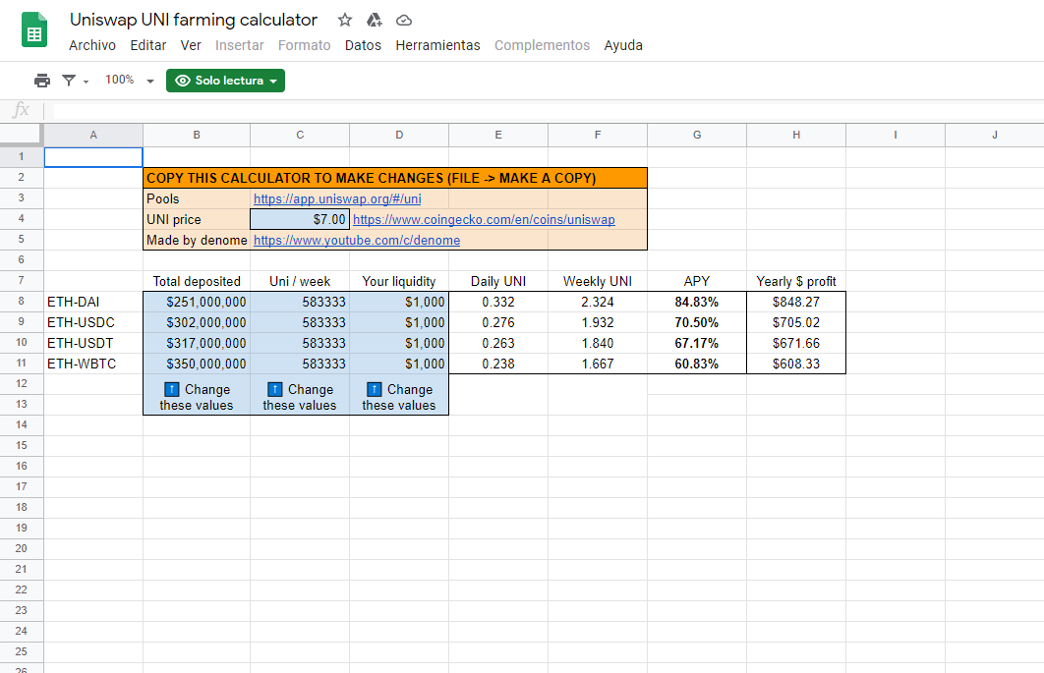Open the Herramientas menu

pos(437,45)
